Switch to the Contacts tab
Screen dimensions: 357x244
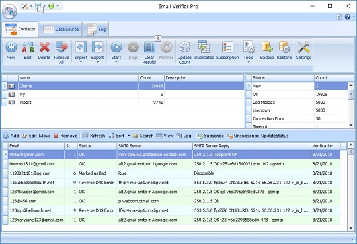click(x=20, y=29)
